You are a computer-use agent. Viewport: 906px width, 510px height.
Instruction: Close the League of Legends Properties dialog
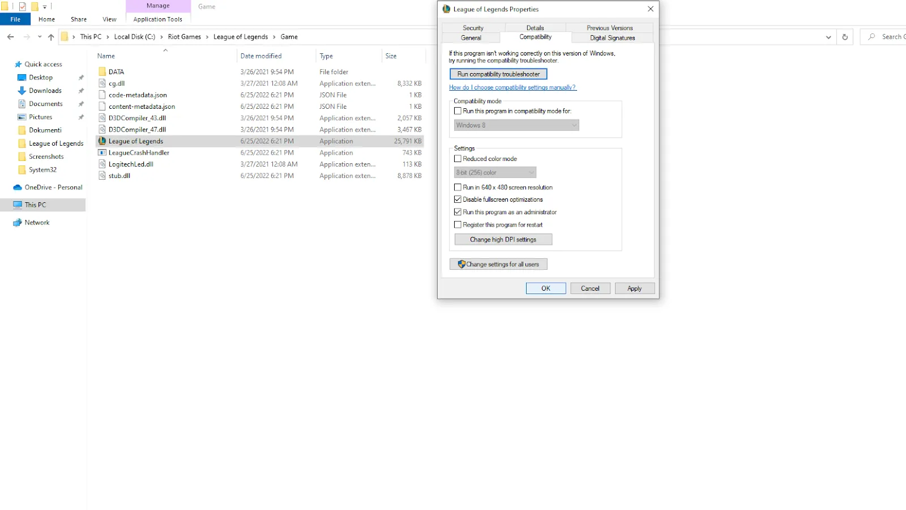pyautogui.click(x=651, y=9)
